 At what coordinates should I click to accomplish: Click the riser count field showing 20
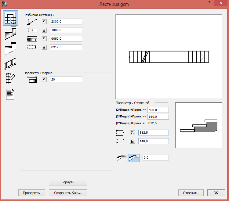(66, 80)
